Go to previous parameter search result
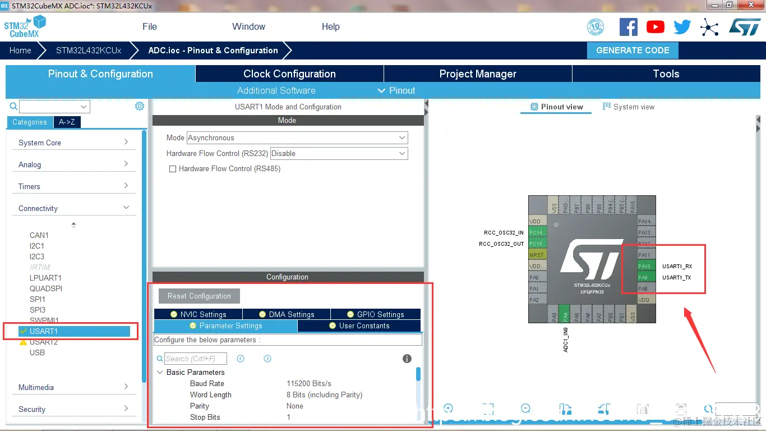This screenshot has width=766, height=431. [x=241, y=359]
